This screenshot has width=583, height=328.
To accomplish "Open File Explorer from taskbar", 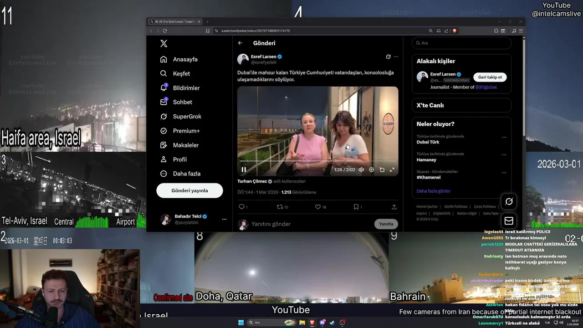I will [x=302, y=323].
